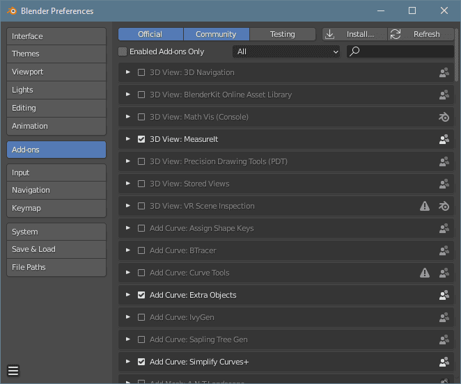Expand 3D Navigation add-on details
Viewport: 461px width, 384px height.
point(128,72)
